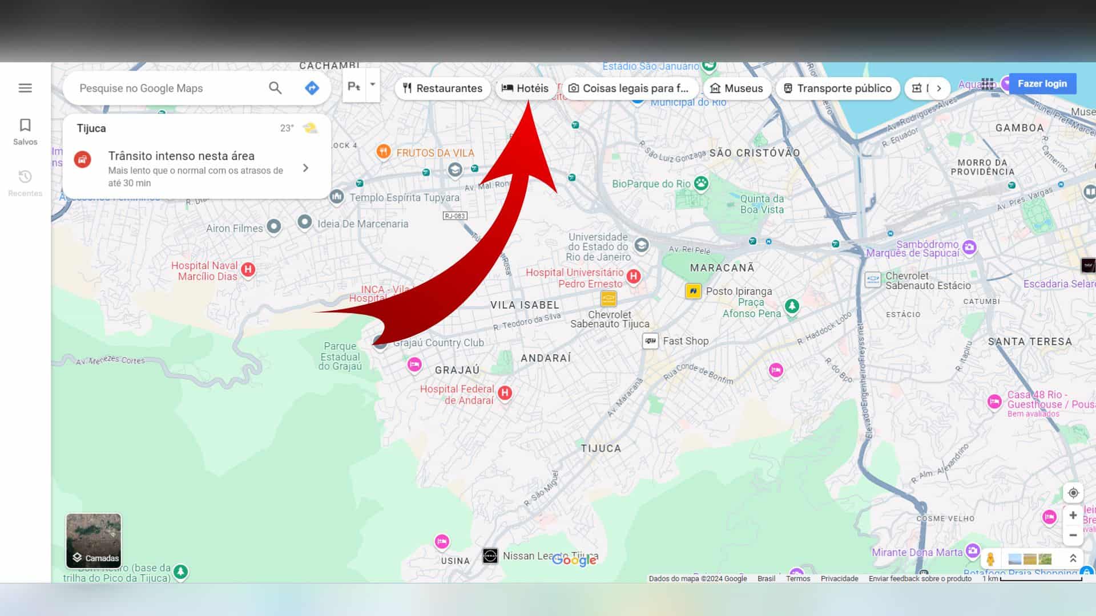The image size is (1096, 616).
Task: Select the Coisas legais para fazer chip
Action: pyautogui.click(x=630, y=88)
